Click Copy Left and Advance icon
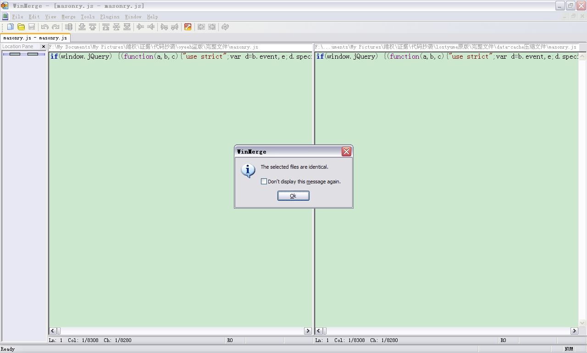The height and width of the screenshot is (353, 587). click(x=175, y=27)
